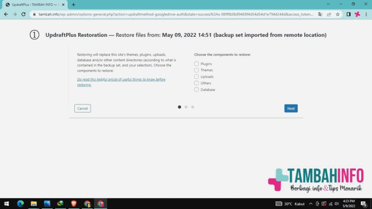Open the green Chrome-like taskbar icon
The image size is (372, 209).
tap(60, 203)
